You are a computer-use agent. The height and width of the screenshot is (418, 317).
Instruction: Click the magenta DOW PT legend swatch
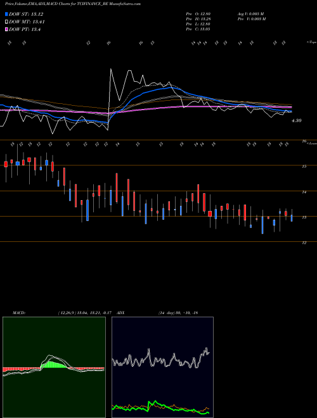pyautogui.click(x=6, y=30)
